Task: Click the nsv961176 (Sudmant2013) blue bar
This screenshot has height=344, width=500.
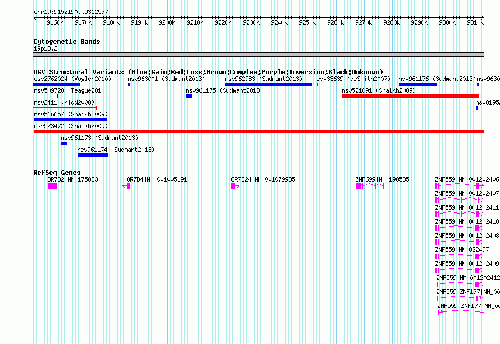Action: (x=418, y=84)
